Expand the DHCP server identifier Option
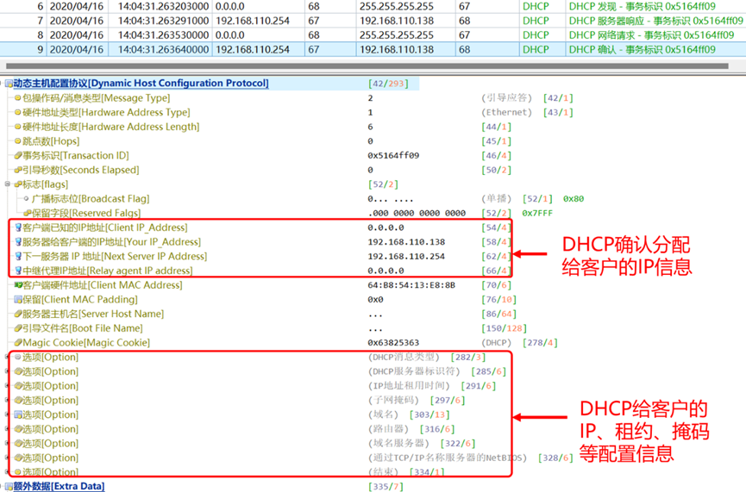This screenshot has height=492, width=746. pos(7,371)
